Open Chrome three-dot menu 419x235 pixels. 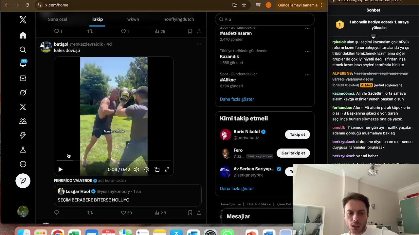321,5
